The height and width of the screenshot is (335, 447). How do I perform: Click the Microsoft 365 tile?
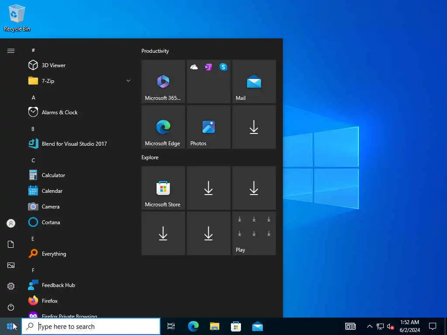(x=163, y=82)
